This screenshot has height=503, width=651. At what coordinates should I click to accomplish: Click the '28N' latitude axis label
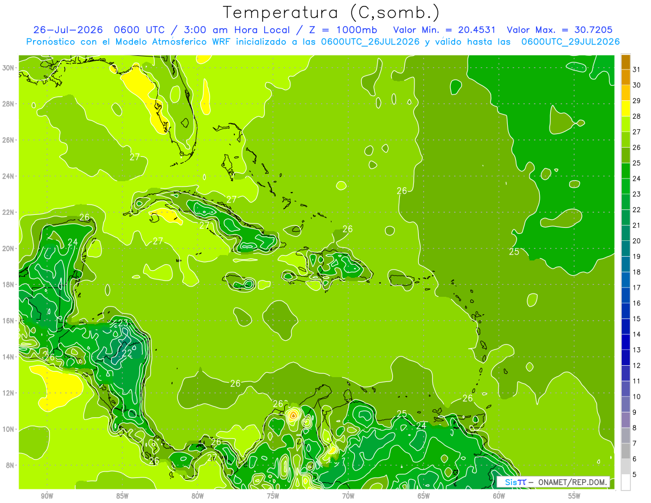click(x=8, y=104)
